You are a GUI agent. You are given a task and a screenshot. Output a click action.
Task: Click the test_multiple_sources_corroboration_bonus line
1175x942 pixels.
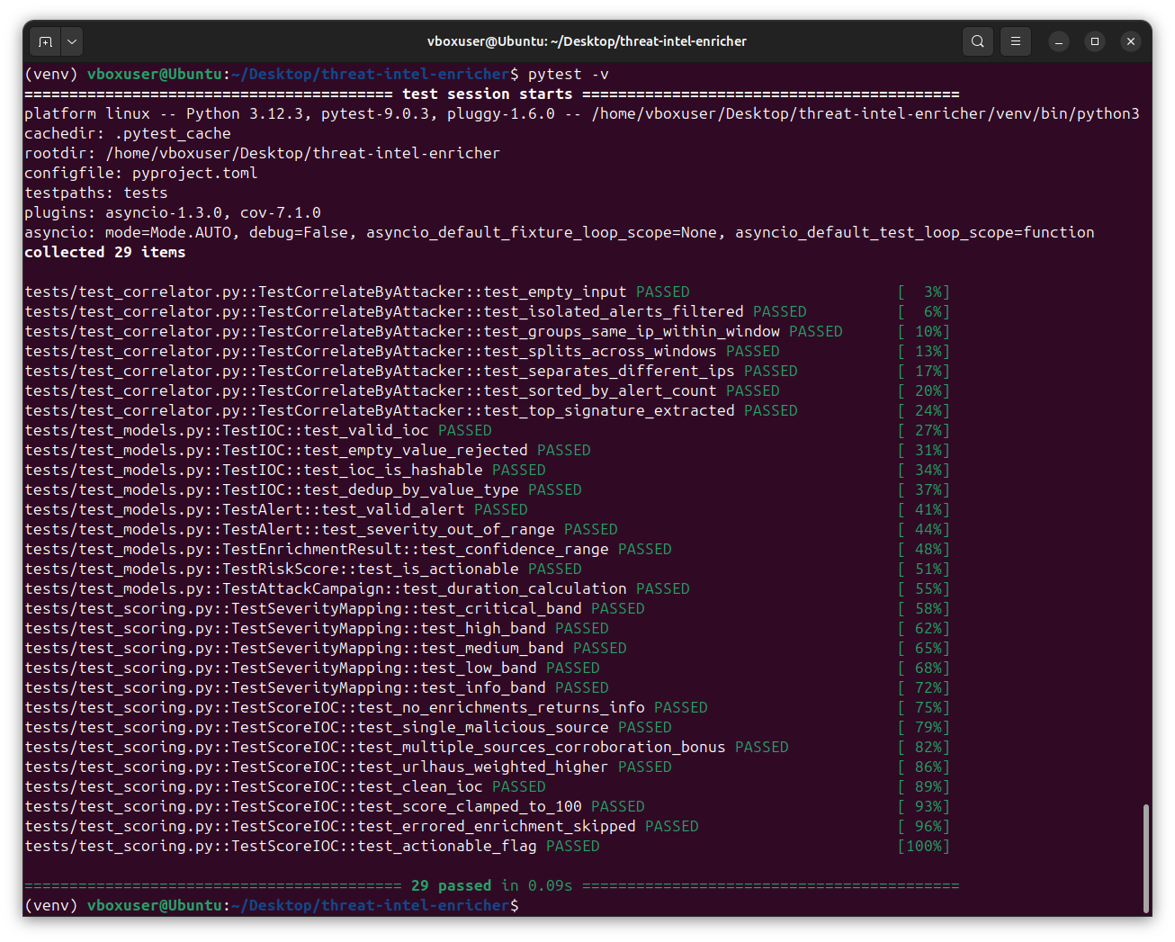click(x=487, y=747)
